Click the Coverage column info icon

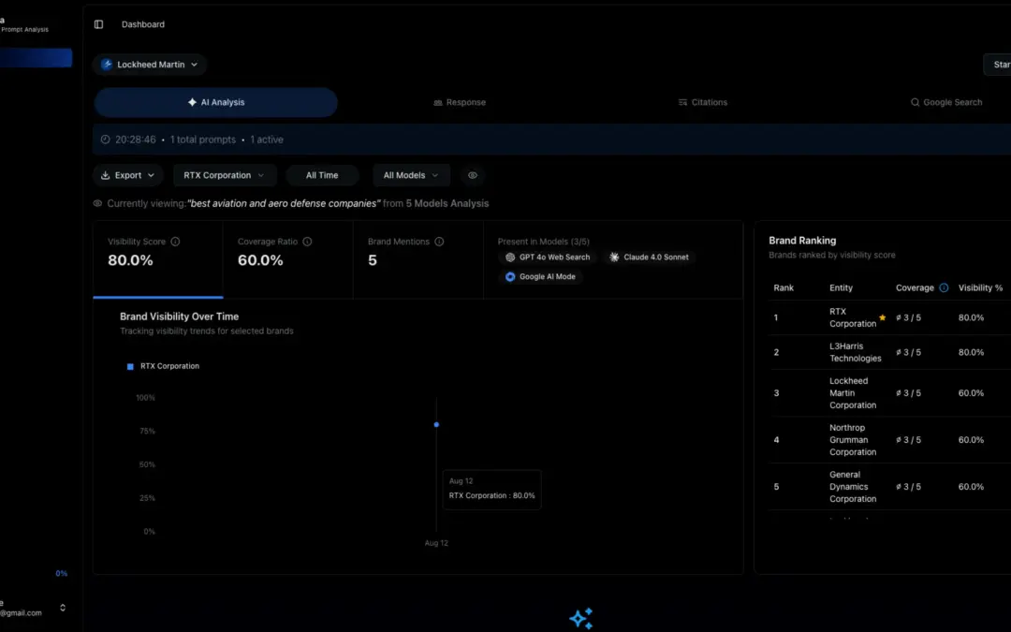pos(944,288)
